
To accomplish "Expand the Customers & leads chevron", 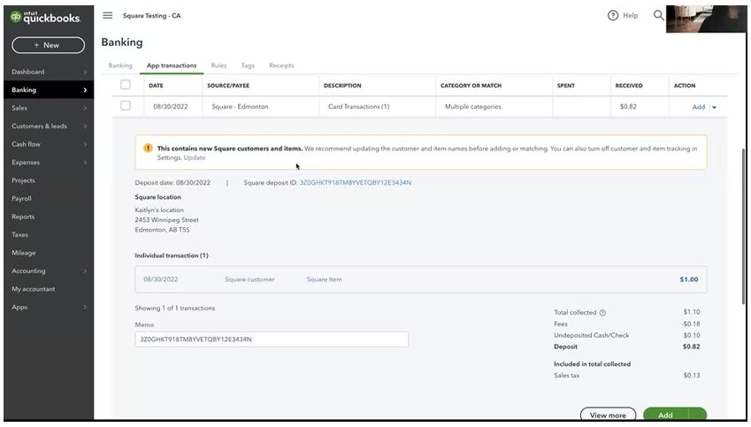I will click(x=85, y=126).
